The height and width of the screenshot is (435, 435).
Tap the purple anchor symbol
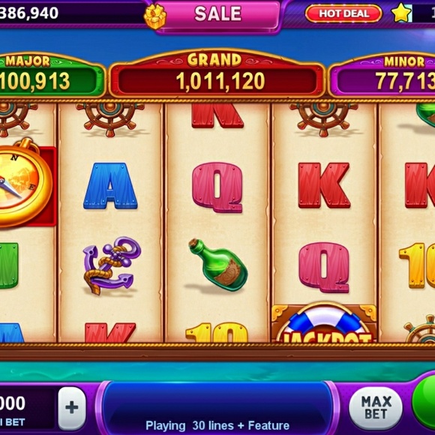pyautogui.click(x=112, y=265)
